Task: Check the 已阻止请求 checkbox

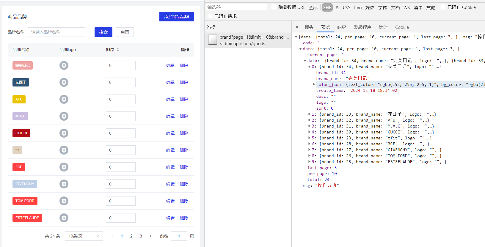Action: click(210, 16)
